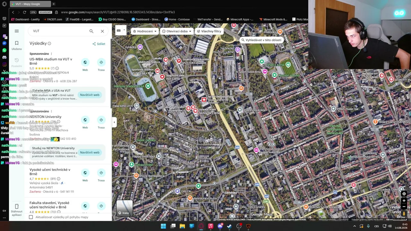
Task: Show hidden system tray icons
Action: pyautogui.click(x=354, y=226)
